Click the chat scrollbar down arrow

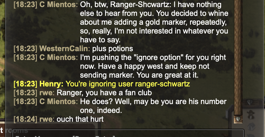coord(238,119)
